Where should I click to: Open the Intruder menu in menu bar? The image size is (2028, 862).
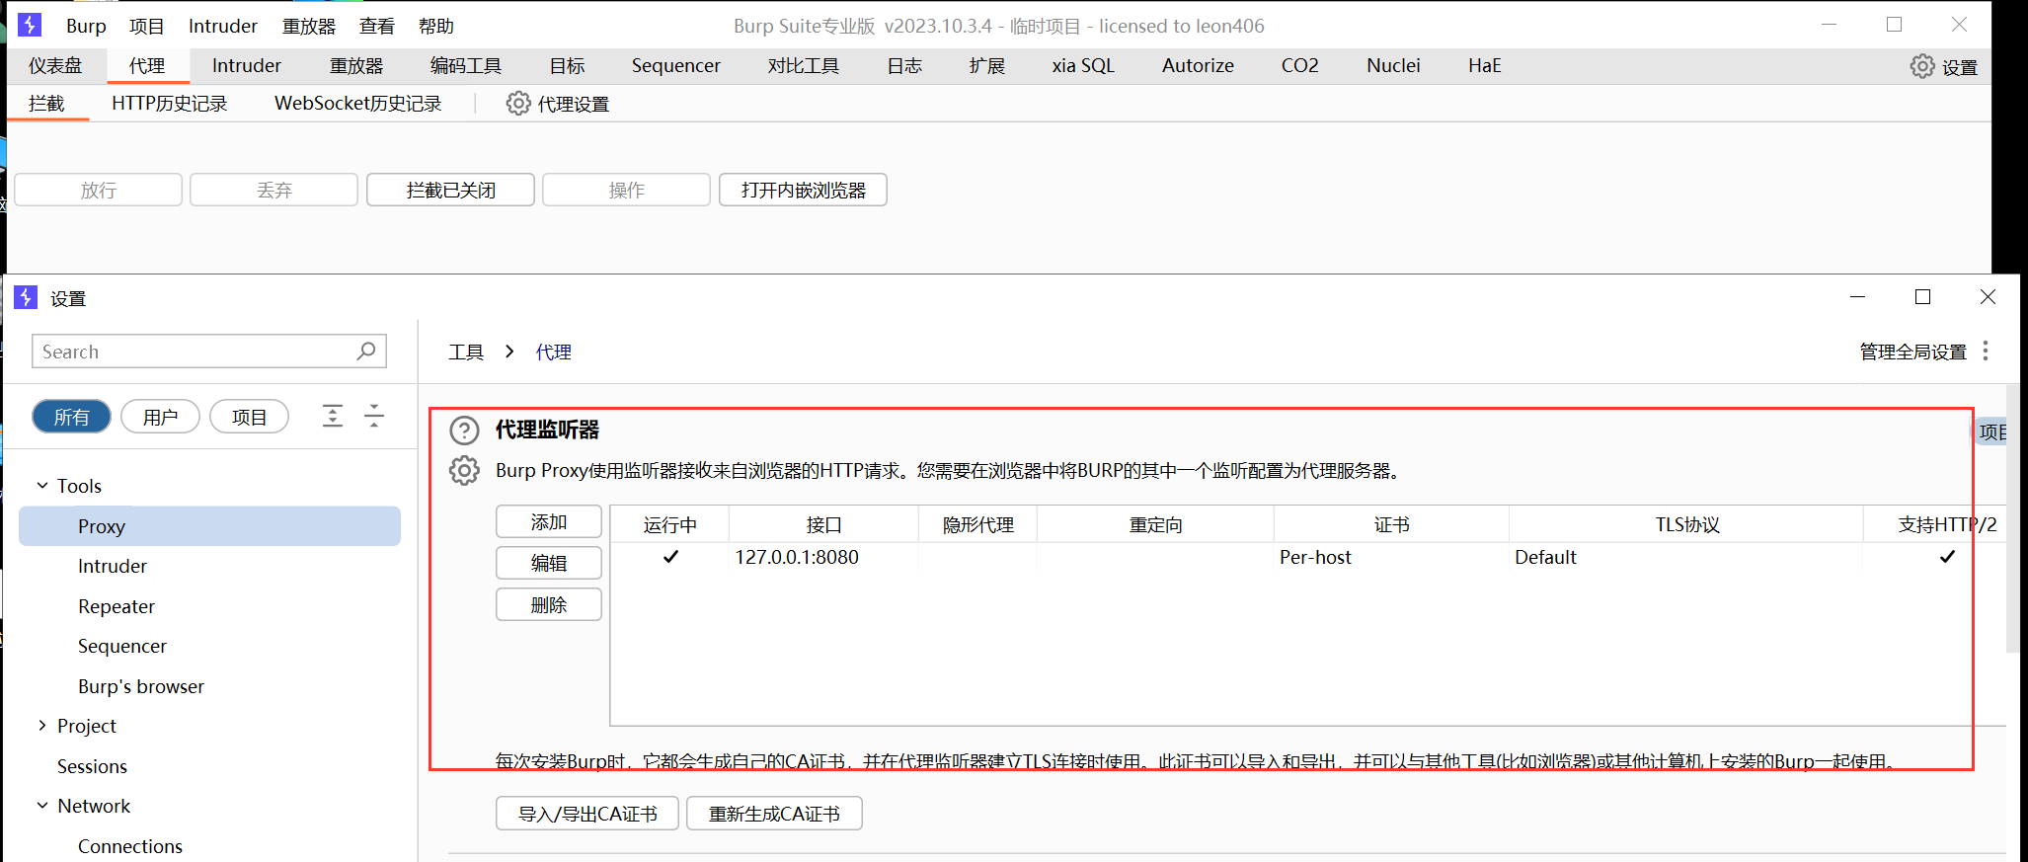[223, 26]
